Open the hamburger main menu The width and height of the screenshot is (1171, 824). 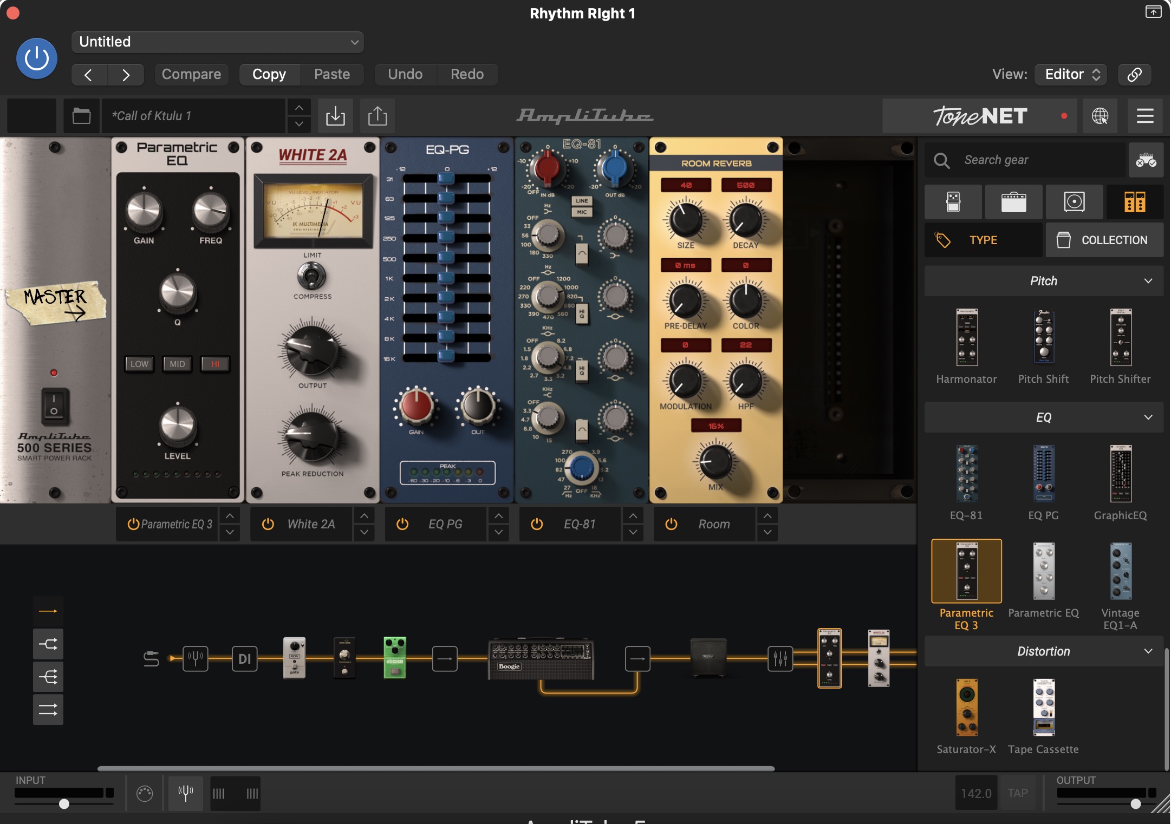point(1145,116)
